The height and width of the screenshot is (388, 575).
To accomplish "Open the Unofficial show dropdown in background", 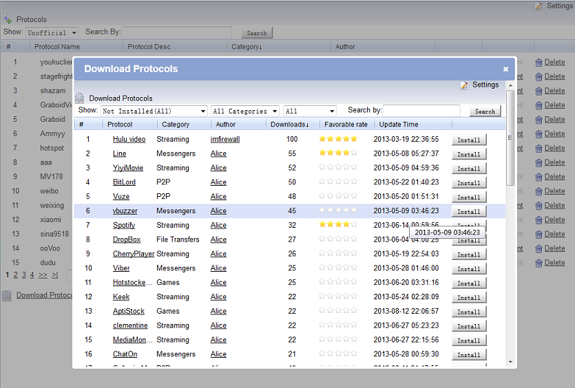I will (x=52, y=32).
